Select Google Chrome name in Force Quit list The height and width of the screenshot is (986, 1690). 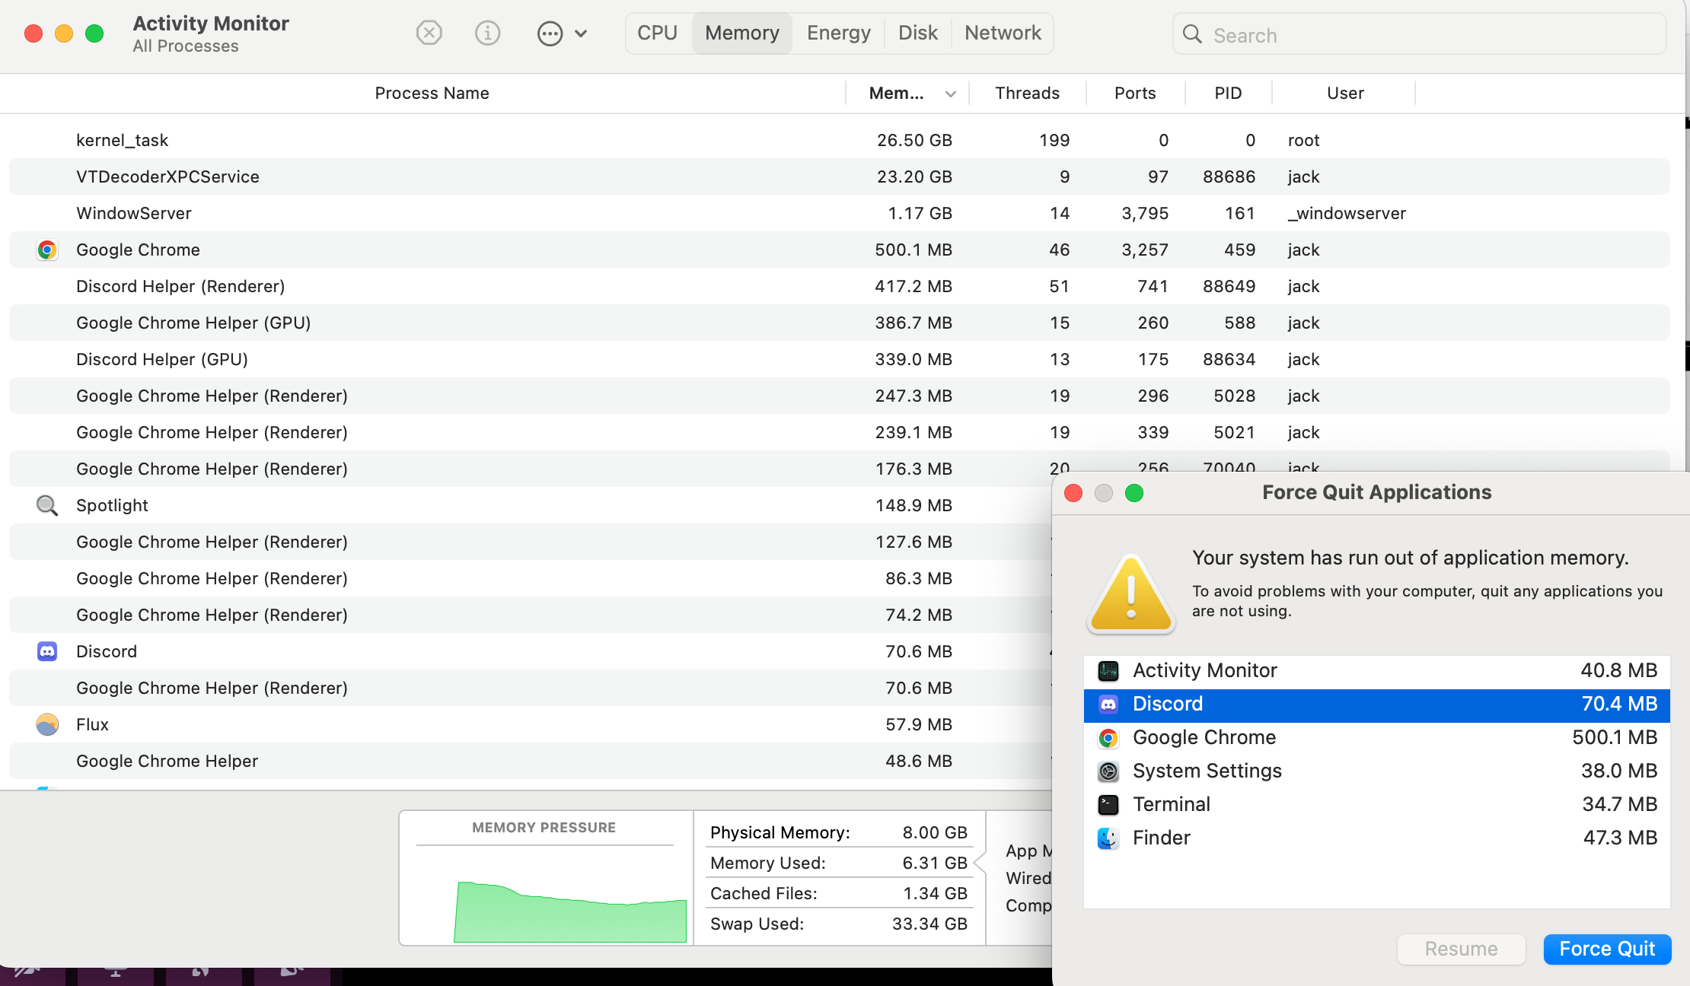pyautogui.click(x=1204, y=737)
